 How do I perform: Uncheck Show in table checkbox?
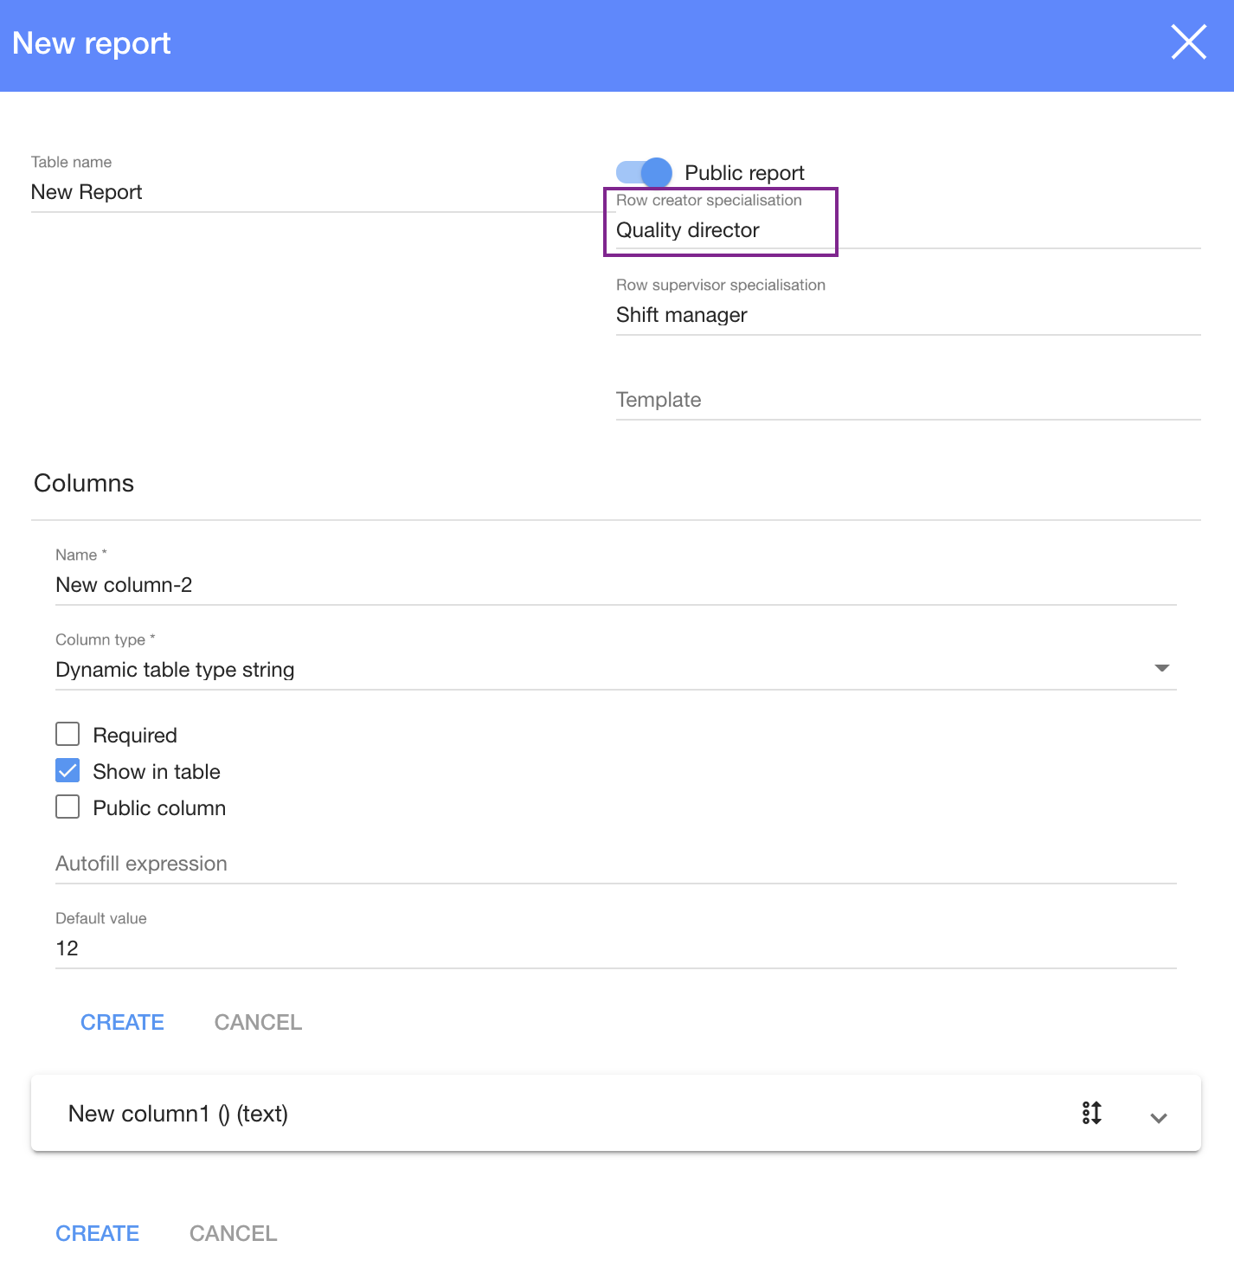(x=67, y=771)
